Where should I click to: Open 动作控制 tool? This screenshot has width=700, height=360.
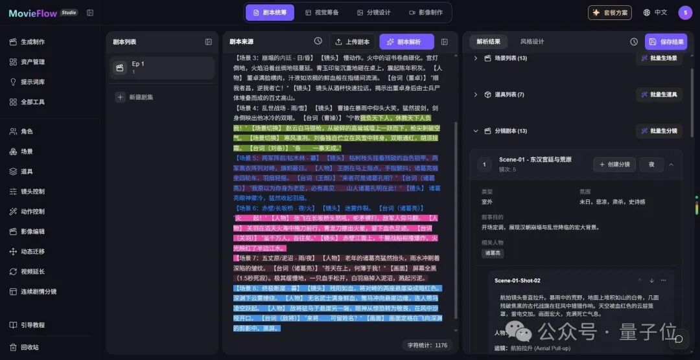[x=27, y=212]
